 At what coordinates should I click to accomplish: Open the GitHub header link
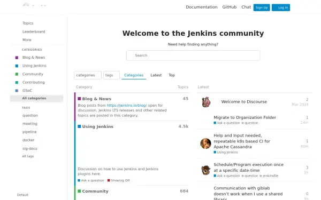tap(230, 7)
